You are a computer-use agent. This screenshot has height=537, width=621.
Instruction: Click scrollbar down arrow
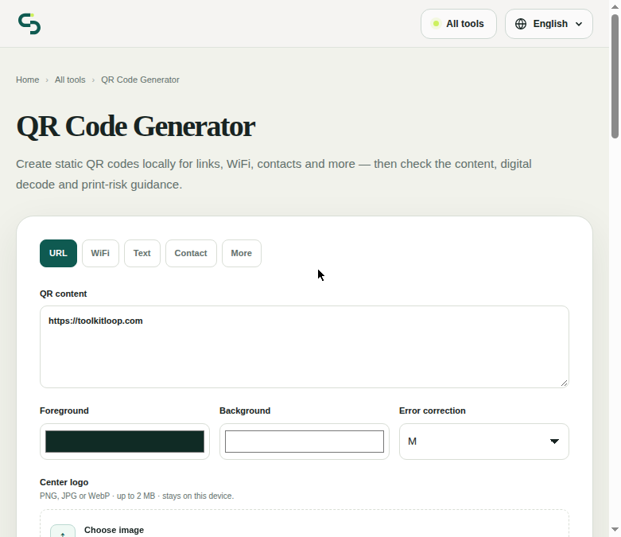click(x=615, y=530)
